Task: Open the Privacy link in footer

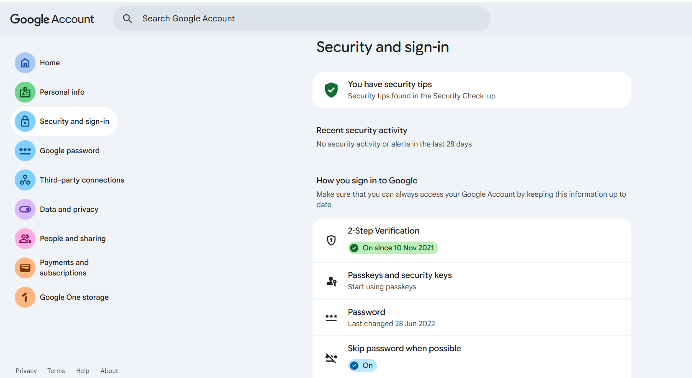Action: click(x=26, y=370)
